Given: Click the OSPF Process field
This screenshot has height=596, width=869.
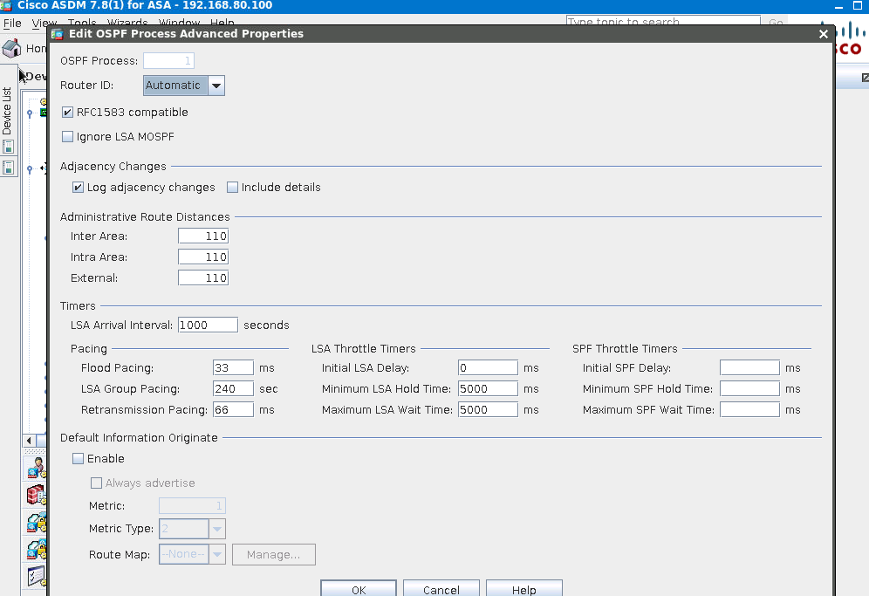Looking at the screenshot, I should pos(168,60).
